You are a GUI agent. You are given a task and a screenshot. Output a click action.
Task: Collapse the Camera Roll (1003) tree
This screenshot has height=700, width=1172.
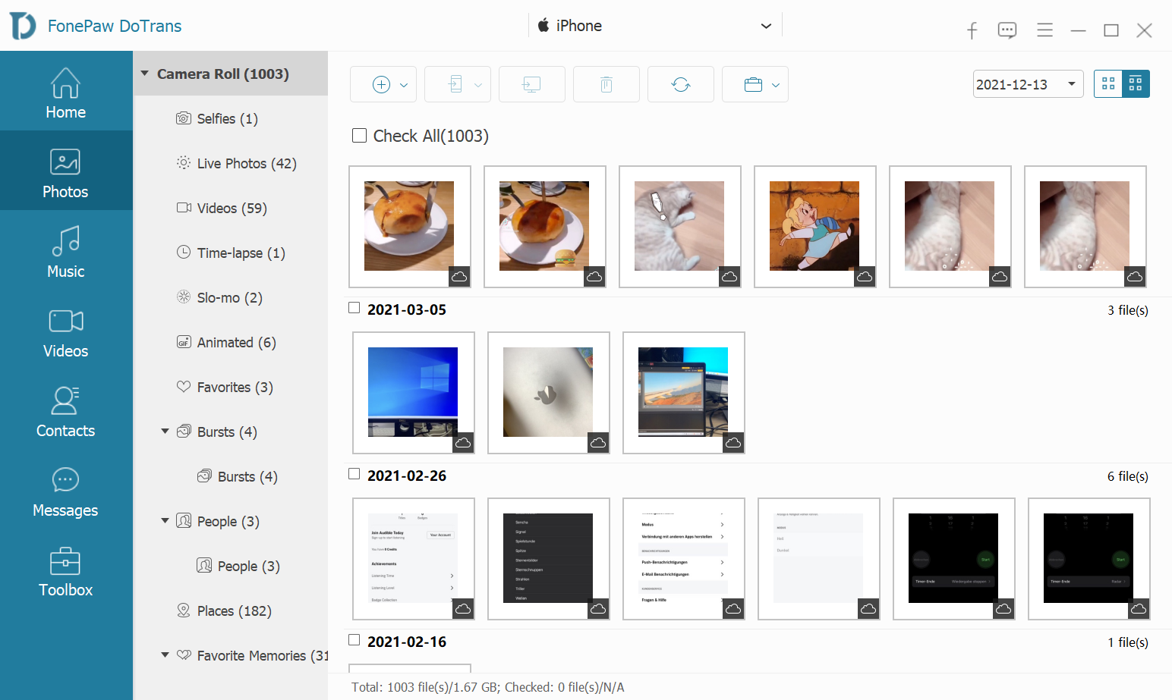click(145, 74)
